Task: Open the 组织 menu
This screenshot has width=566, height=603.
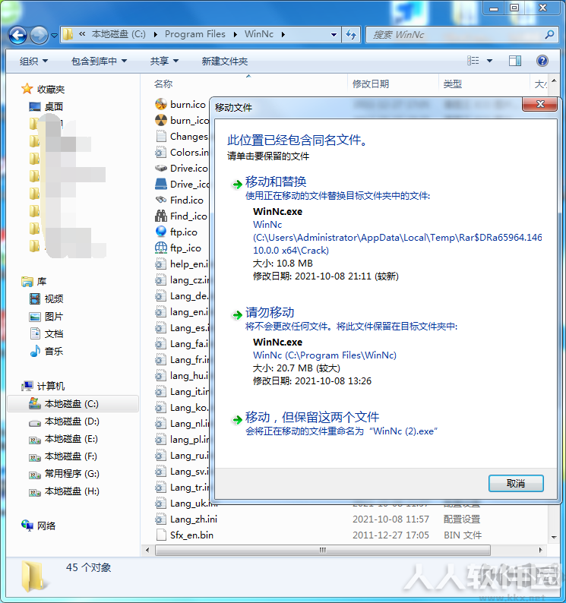Action: point(34,61)
